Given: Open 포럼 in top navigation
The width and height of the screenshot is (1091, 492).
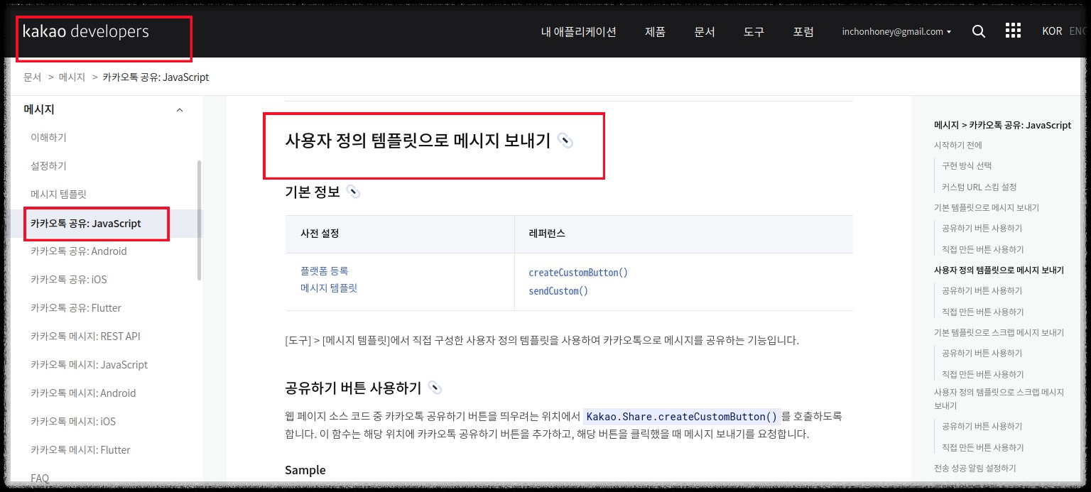Looking at the screenshot, I should click(803, 32).
